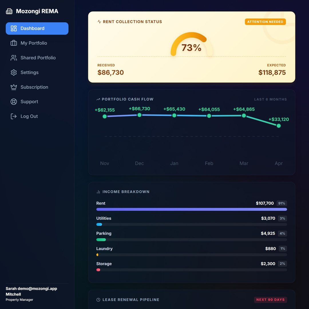Select the Dec cash flow data point

(139, 115)
